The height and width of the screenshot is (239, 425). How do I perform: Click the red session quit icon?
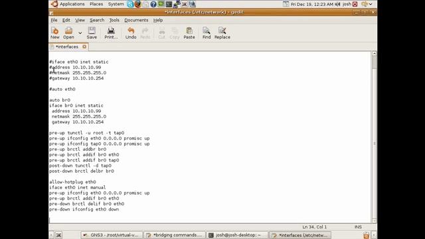(x=355, y=4)
